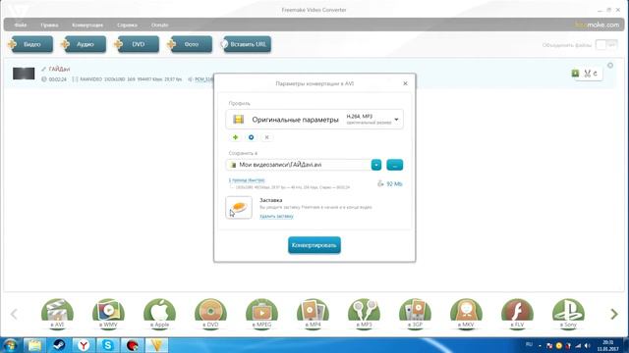
Task: Click the Удалить заставку link
Action: (x=276, y=216)
